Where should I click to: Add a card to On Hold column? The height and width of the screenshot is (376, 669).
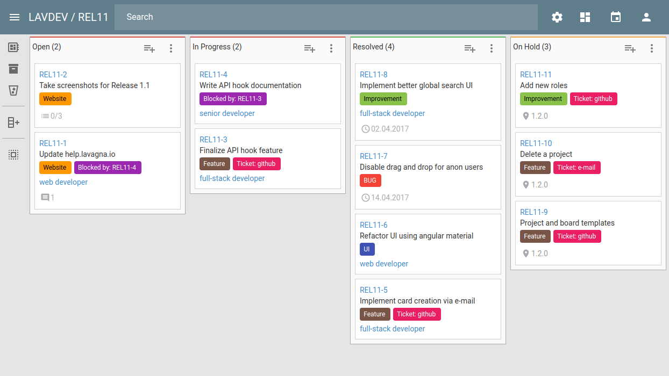[630, 48]
